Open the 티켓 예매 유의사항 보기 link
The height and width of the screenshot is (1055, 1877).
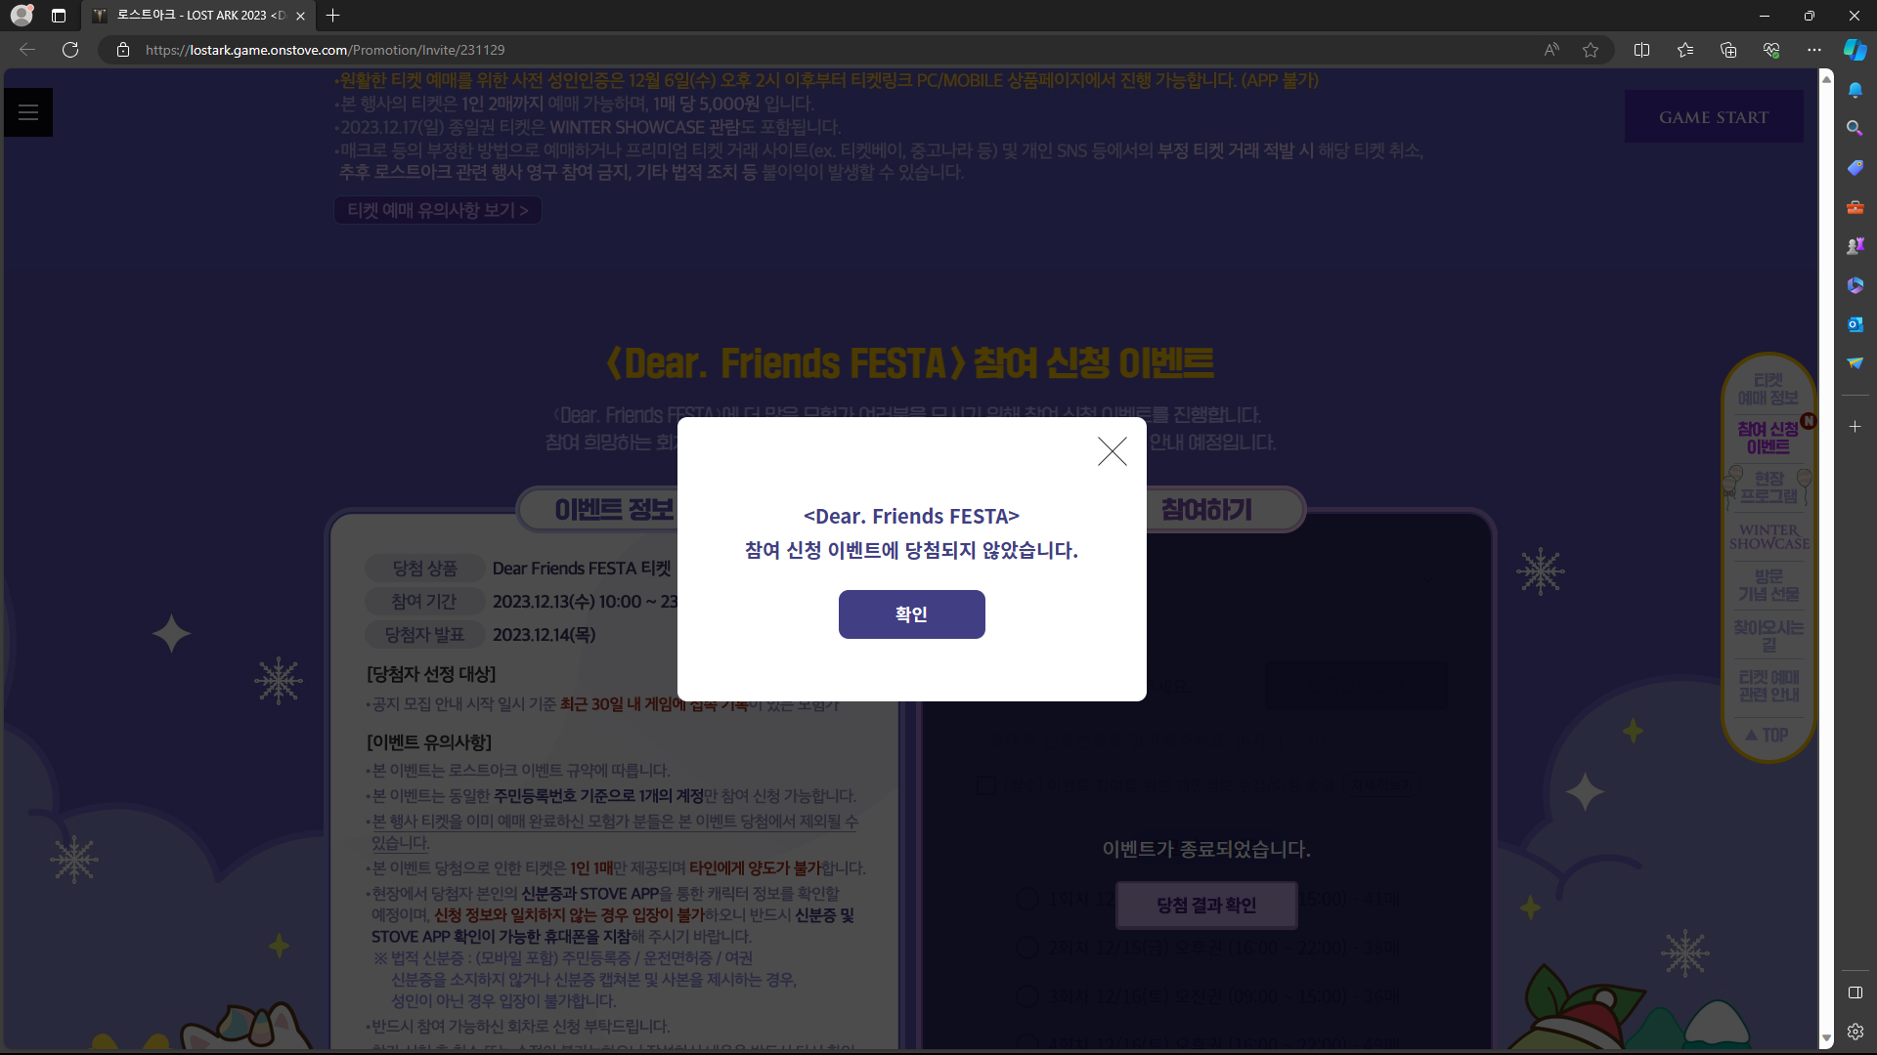tap(437, 210)
